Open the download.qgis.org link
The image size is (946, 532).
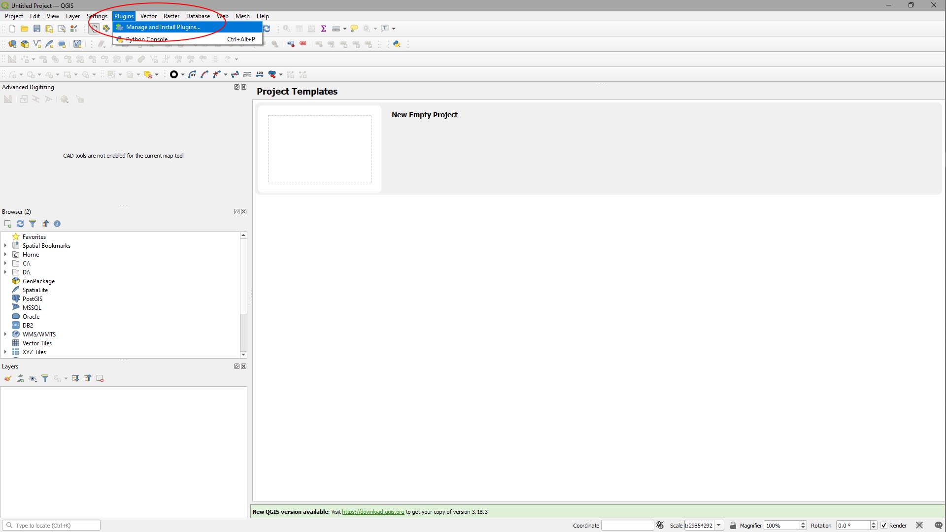coord(373,512)
